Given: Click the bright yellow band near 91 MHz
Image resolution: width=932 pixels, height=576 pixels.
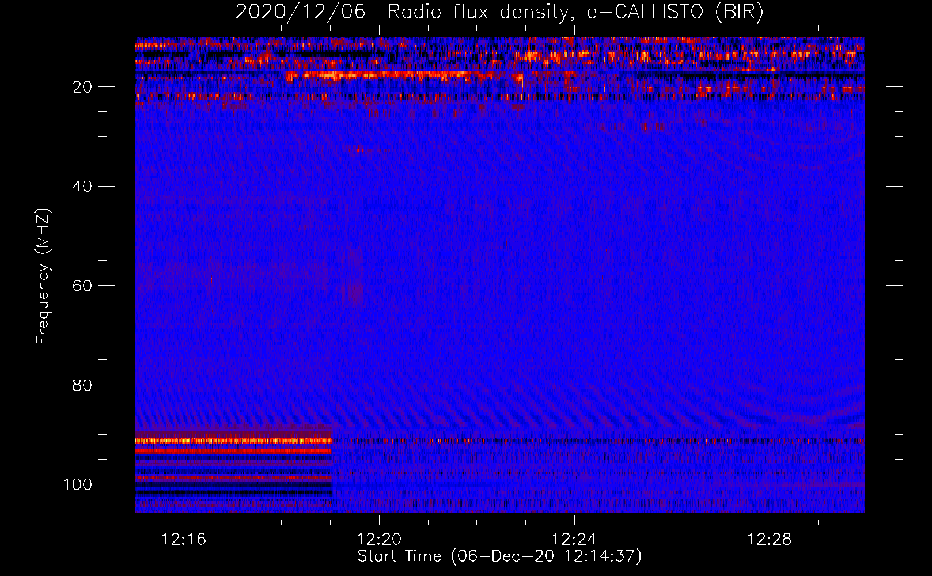Looking at the screenshot, I should tap(234, 441).
